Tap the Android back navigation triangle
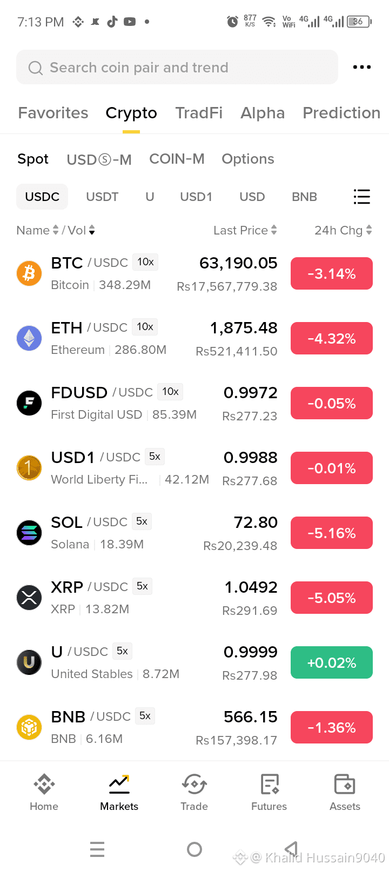The width and height of the screenshot is (389, 871). (x=292, y=849)
